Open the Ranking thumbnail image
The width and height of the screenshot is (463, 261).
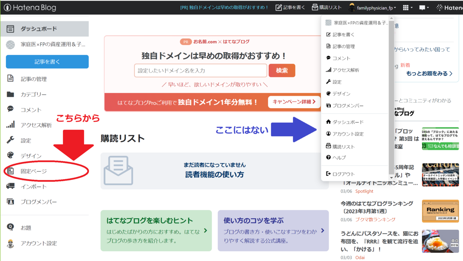point(440,210)
